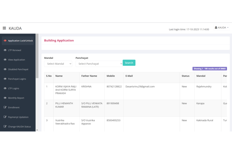Screen dimensions: 232x154
Task: Click the results count badge
Action: pyautogui.click(x=210, y=68)
